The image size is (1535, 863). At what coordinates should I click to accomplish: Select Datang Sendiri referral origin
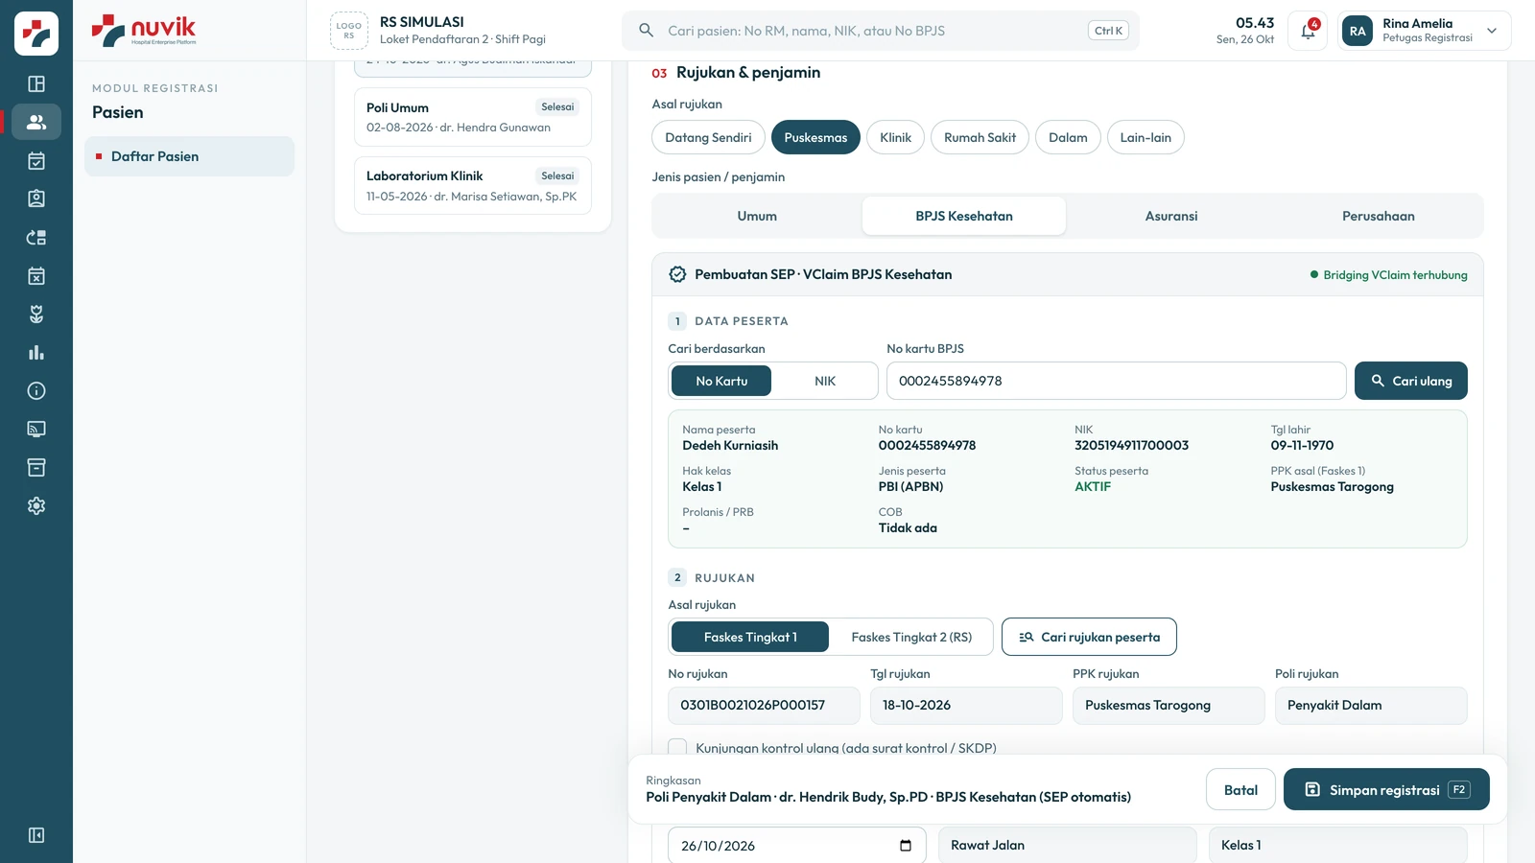(708, 137)
